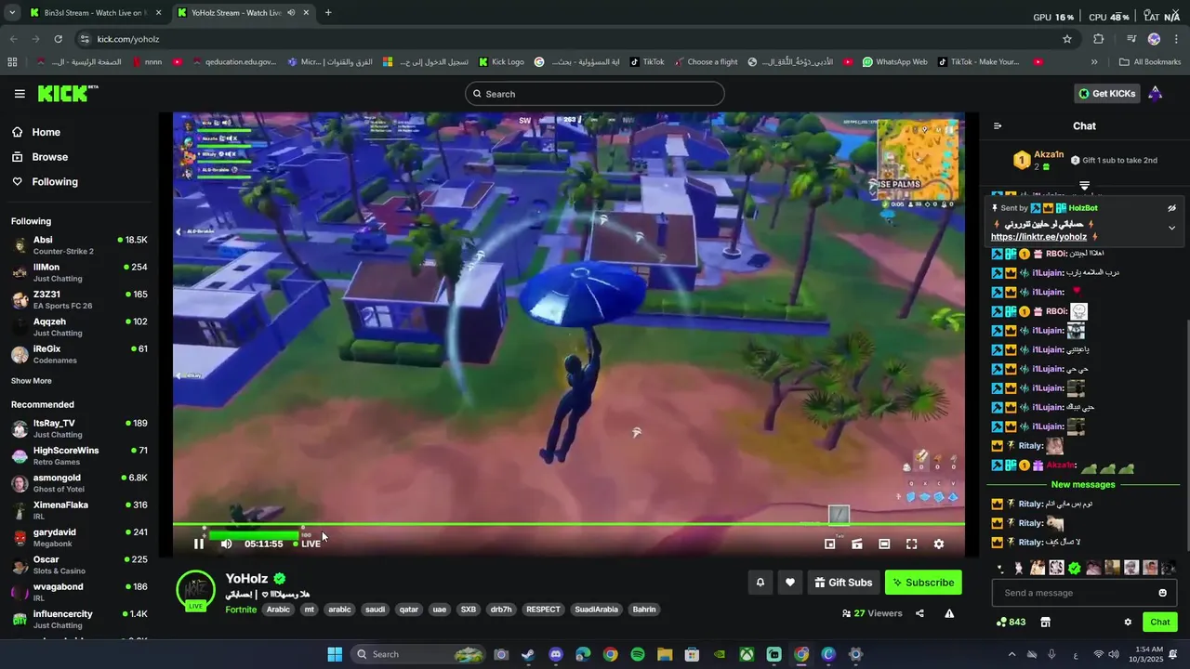Screen dimensions: 1190x669
Task: Focus the Kick search box
Action: click(595, 94)
